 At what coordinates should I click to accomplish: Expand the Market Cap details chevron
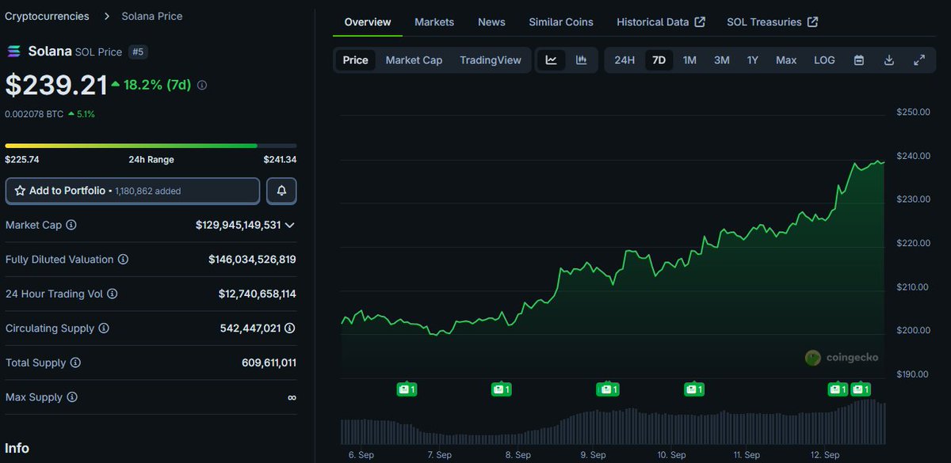click(290, 226)
